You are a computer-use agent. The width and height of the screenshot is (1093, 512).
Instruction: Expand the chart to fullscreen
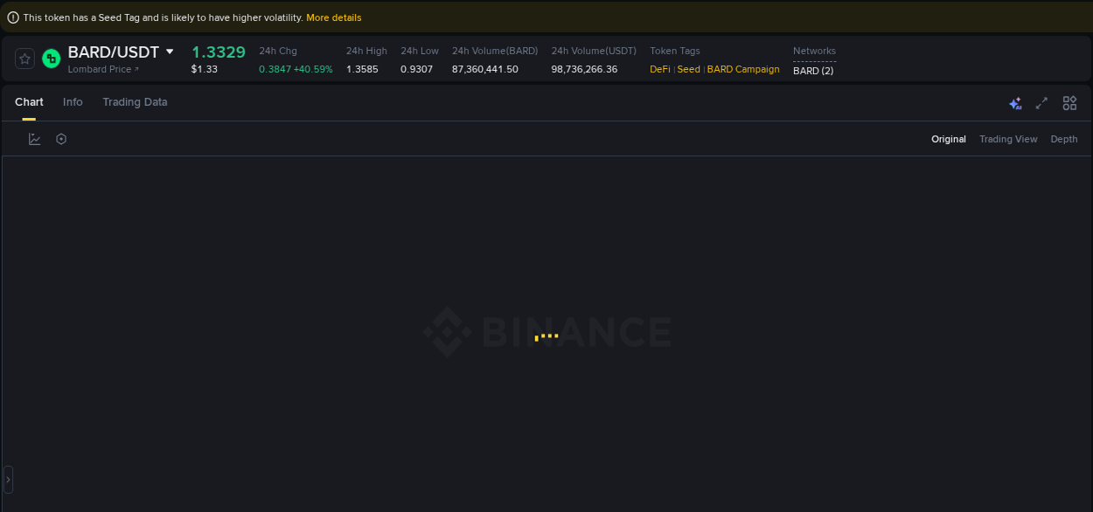click(1041, 102)
